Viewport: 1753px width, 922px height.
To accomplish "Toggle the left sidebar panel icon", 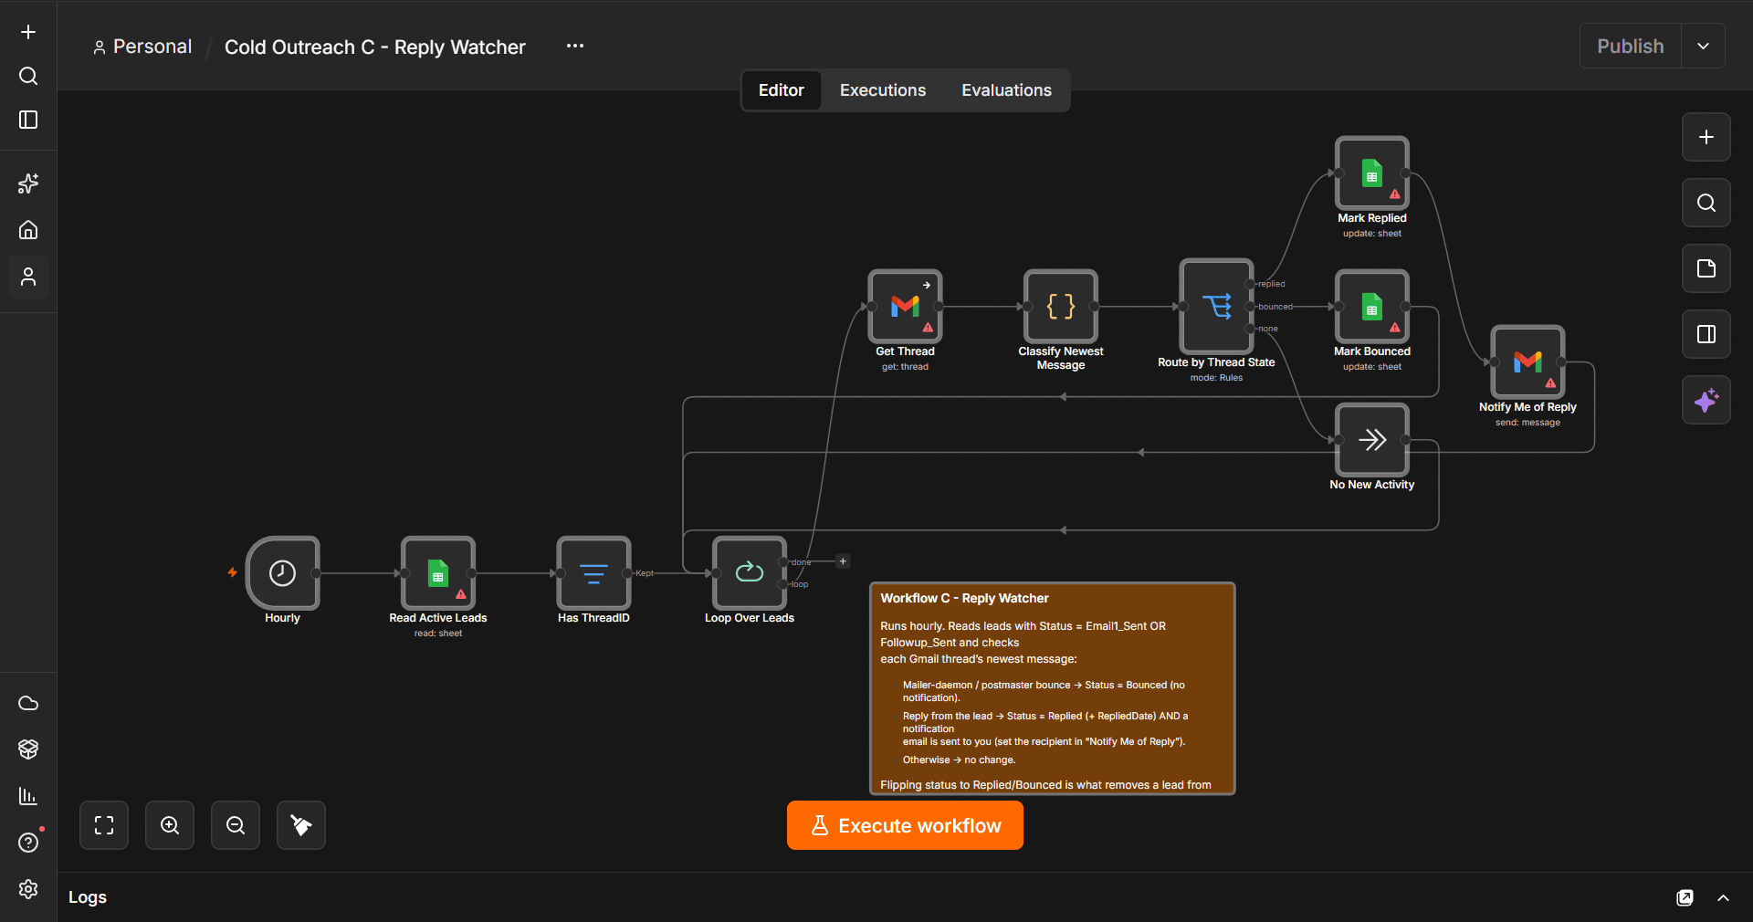I will (28, 120).
